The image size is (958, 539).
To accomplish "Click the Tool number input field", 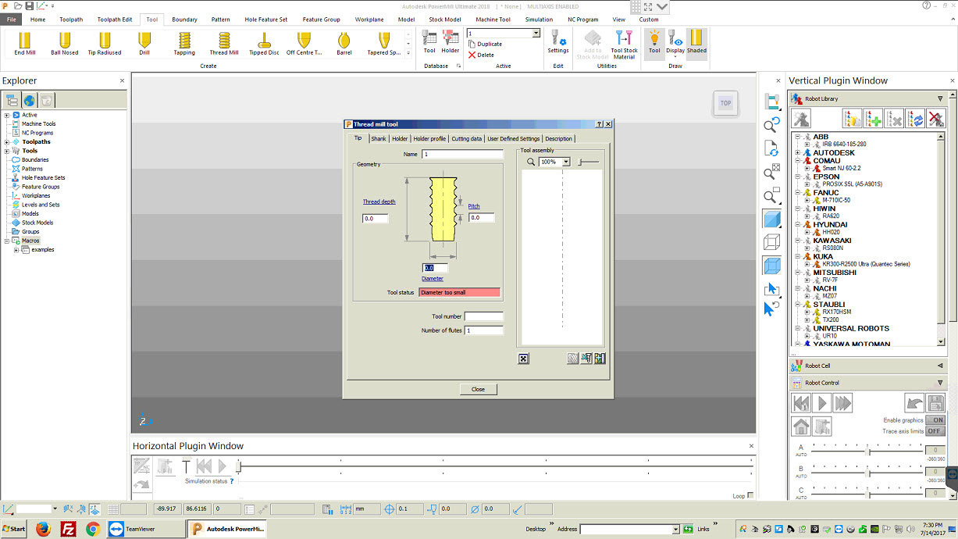I will click(484, 316).
